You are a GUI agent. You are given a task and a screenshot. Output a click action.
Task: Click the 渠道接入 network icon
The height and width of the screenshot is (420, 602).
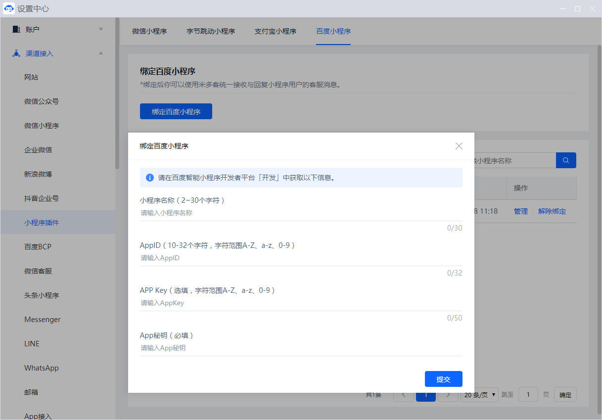[x=16, y=53]
